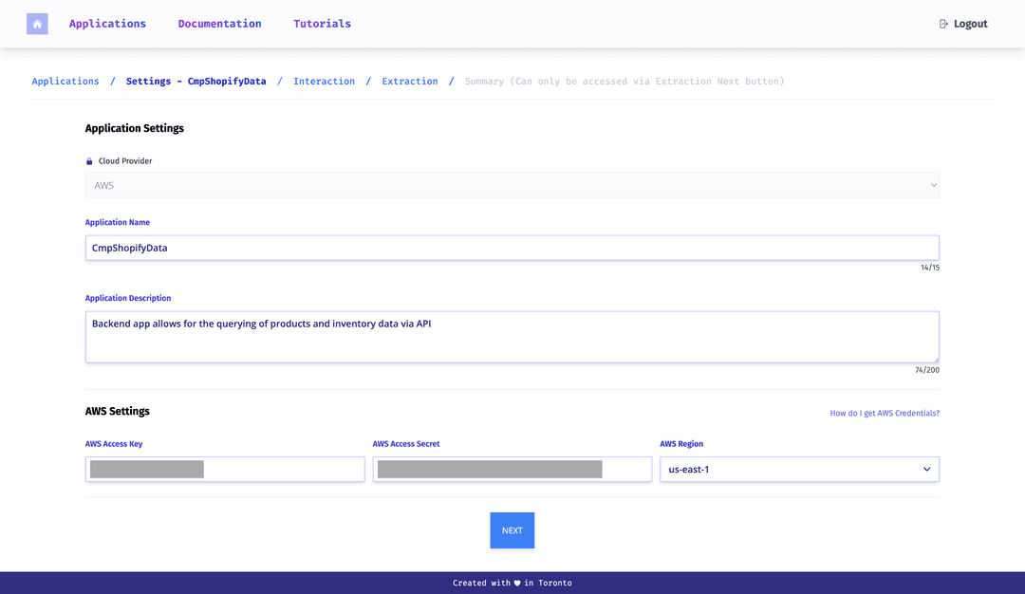
Task: Go to Documentation in the top navigation
Action: pyautogui.click(x=219, y=24)
